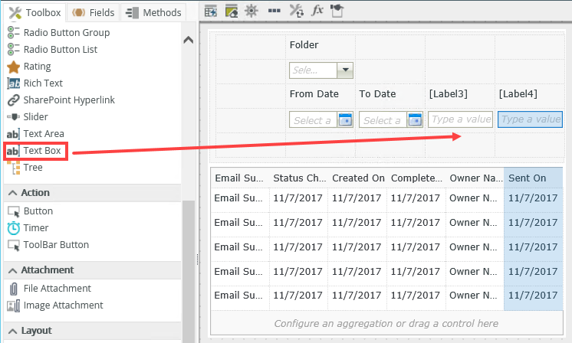Collapse the Layout section
This screenshot has width=572, height=343.
pos(12,331)
